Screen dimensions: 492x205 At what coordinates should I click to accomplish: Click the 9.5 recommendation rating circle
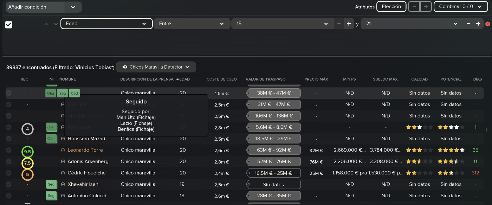point(27,152)
